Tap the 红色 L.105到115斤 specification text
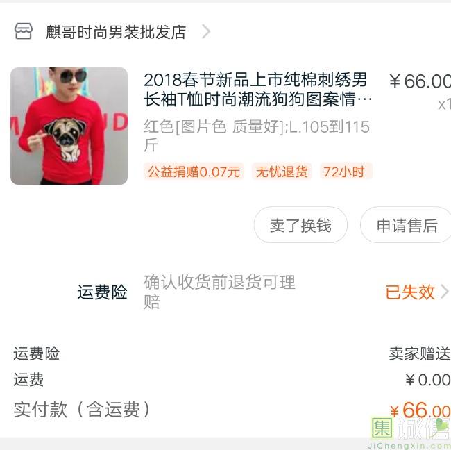The width and height of the screenshot is (451, 450). (257, 135)
